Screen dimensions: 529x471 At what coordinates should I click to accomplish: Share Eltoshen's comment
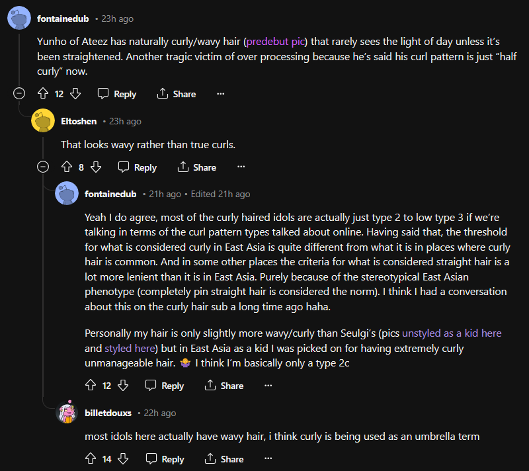coord(197,167)
